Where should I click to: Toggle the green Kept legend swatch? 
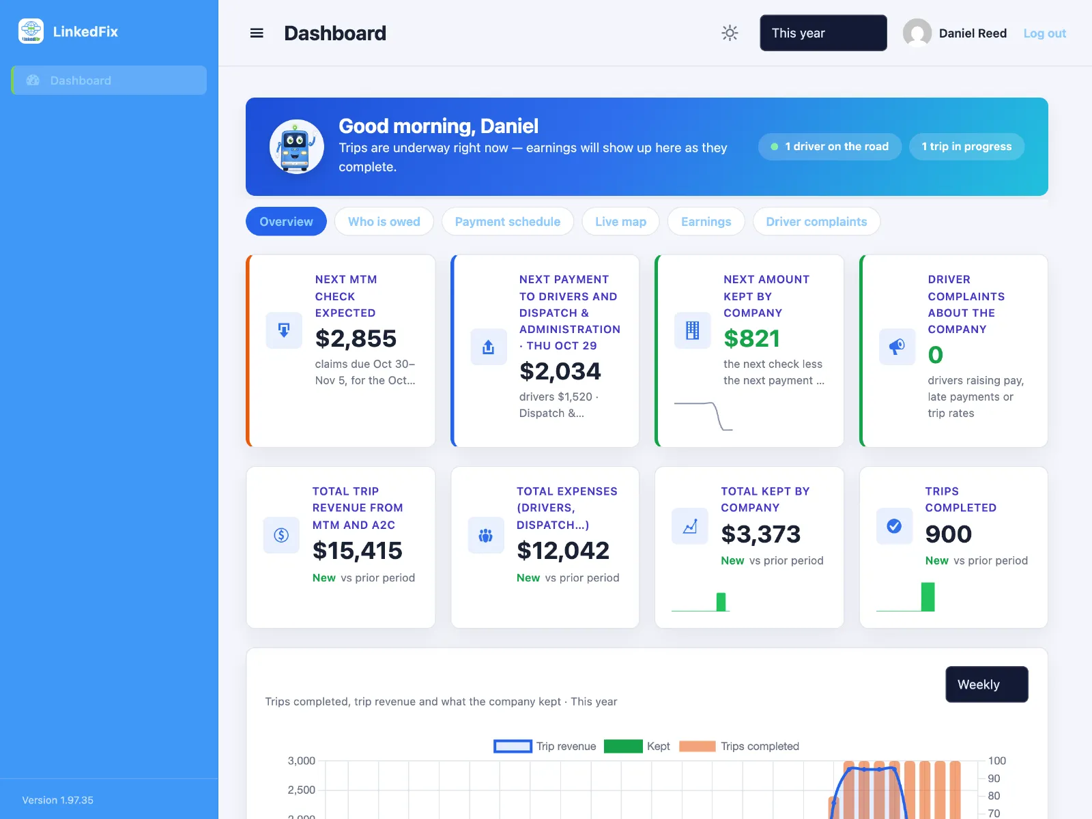[x=623, y=747]
